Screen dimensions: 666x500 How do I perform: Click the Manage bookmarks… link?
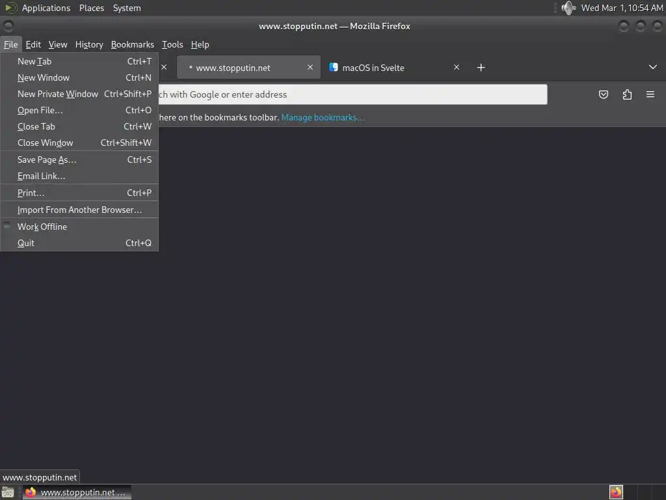[323, 118]
